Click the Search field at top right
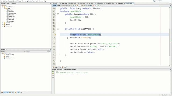This screenshot has height=96, width=172. tap(162, 1)
